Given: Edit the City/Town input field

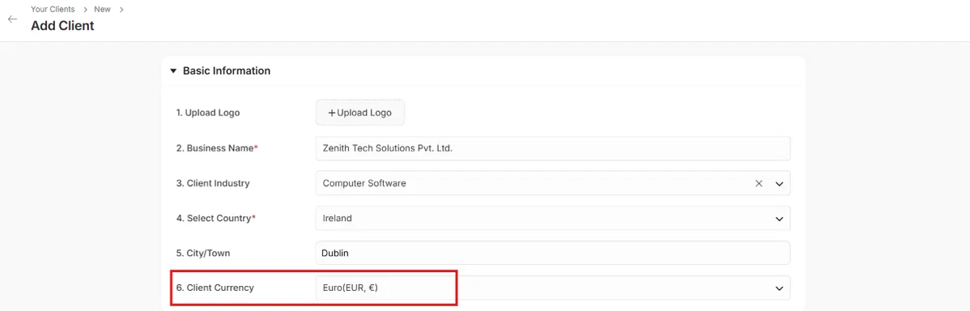Looking at the screenshot, I should click(x=553, y=253).
